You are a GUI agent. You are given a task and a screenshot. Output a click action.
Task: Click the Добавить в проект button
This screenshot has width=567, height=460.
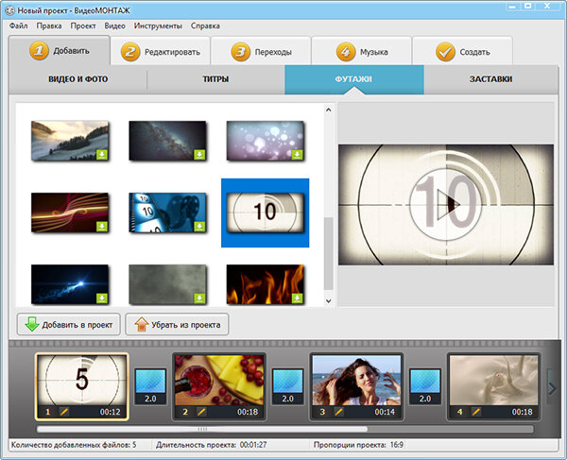(69, 325)
